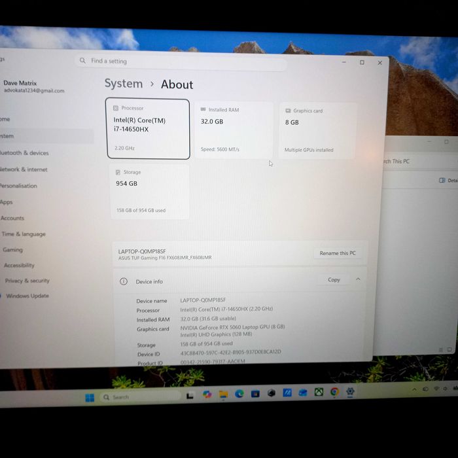Screen dimensions: 458x458
Task: Click the drive icon on Storage card
Action: point(118,172)
